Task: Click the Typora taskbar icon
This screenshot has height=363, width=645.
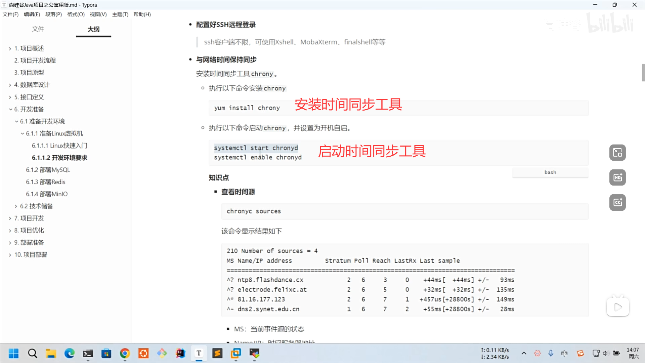Action: (x=199, y=353)
